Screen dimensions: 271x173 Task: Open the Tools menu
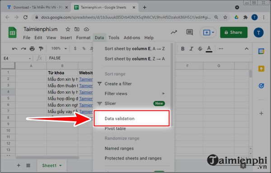pos(114,38)
